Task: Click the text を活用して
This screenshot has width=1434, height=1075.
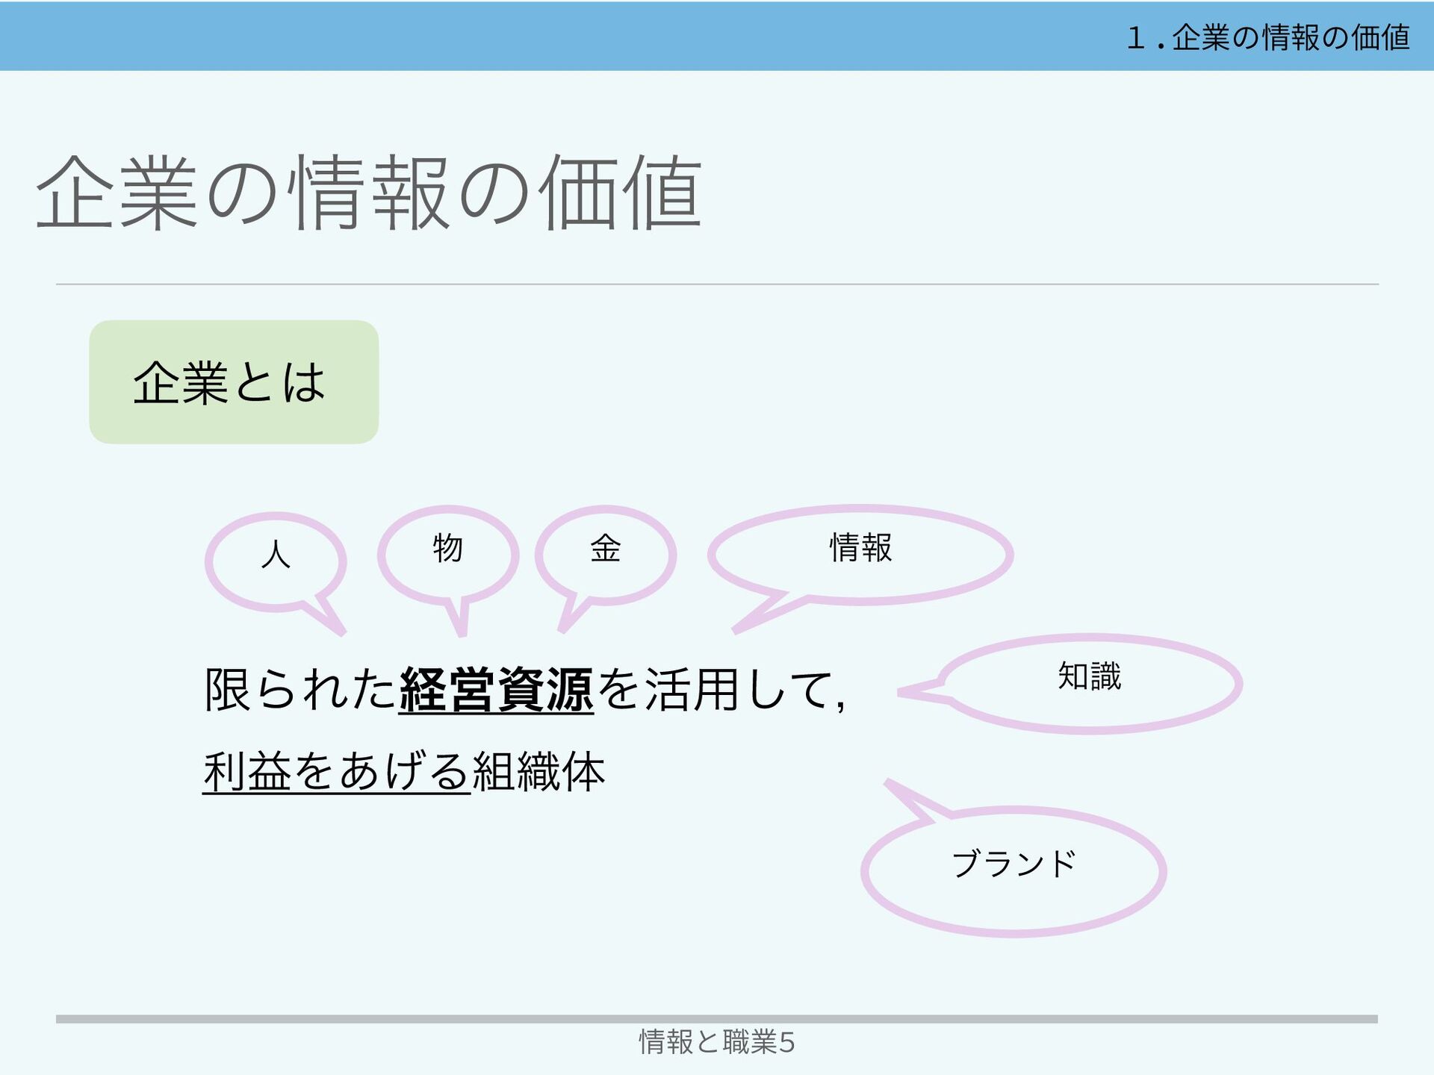Action: tap(716, 689)
